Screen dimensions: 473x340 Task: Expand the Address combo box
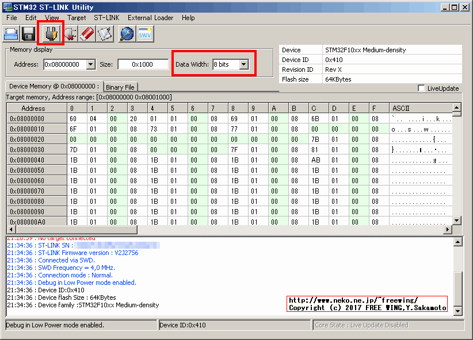pos(92,64)
